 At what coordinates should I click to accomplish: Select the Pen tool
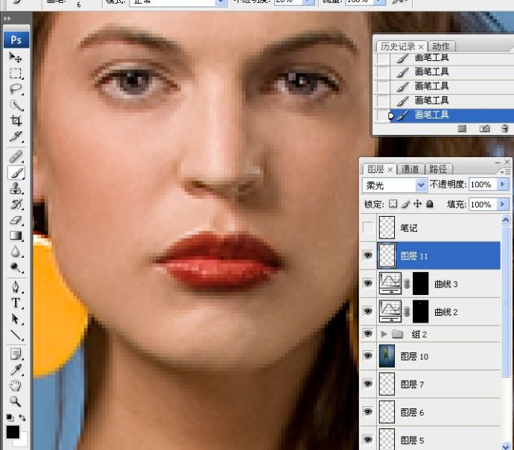(x=16, y=287)
